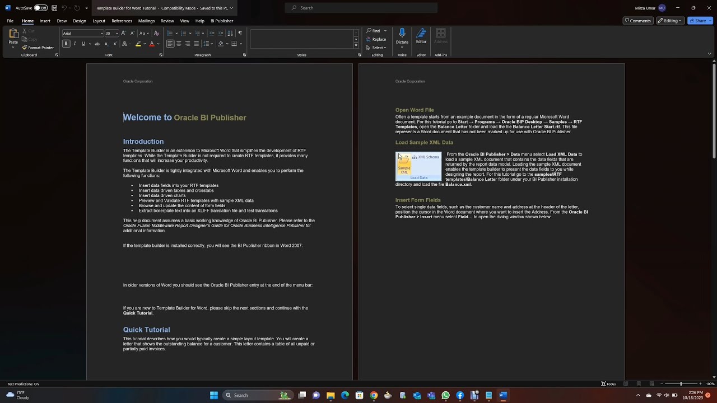Open File Explorer from taskbar
Image resolution: width=717 pixels, height=403 pixels.
[x=330, y=395]
